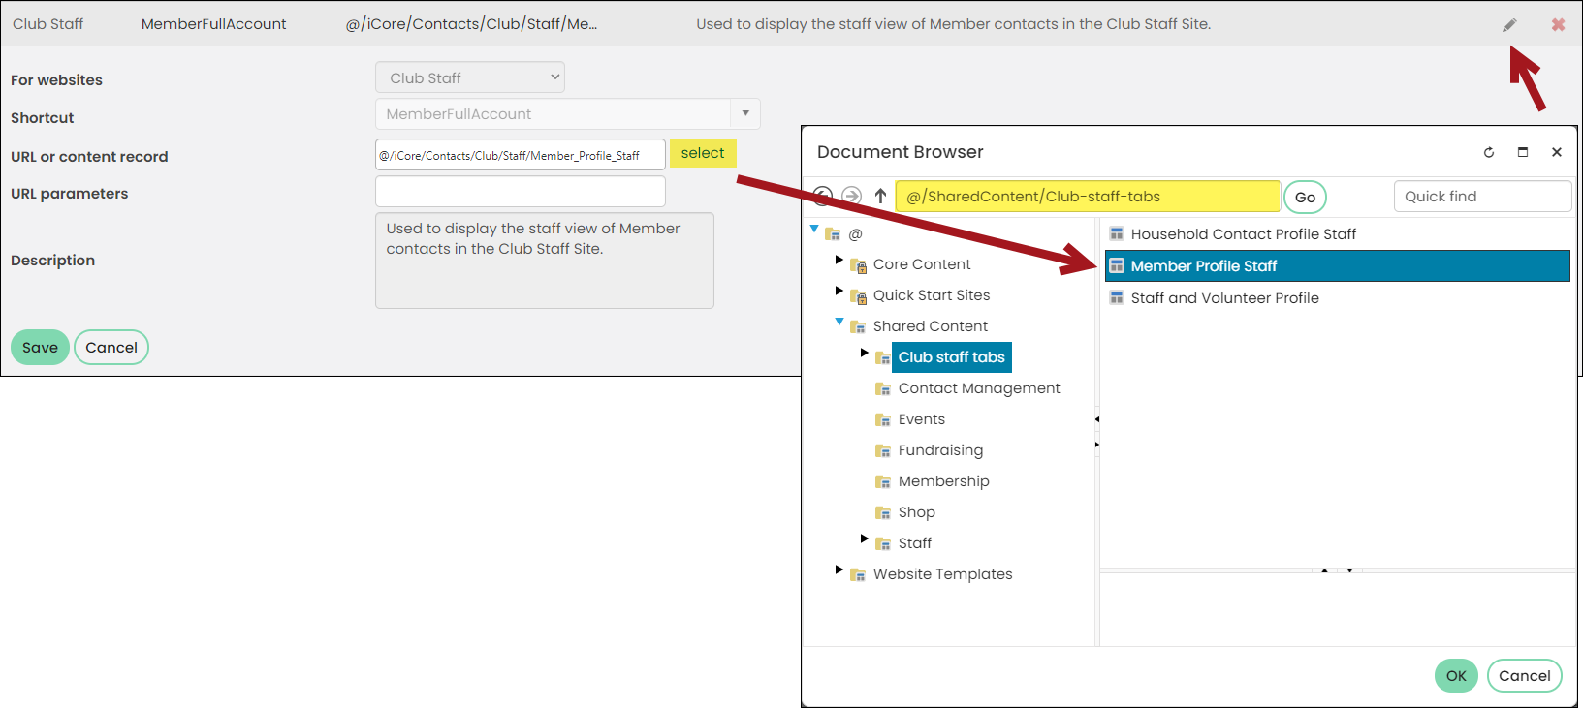Select Club staff tabs in tree
Screen dimensions: 1583x708
click(951, 357)
